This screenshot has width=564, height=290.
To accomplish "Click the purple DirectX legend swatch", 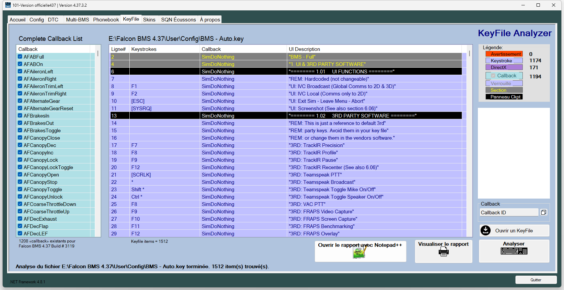I will point(504,67).
